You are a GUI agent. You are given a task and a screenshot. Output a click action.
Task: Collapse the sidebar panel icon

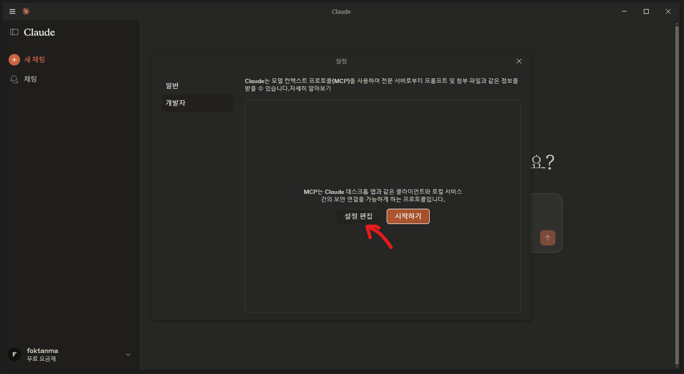(14, 32)
